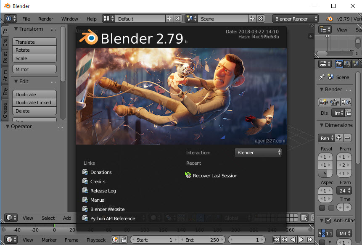
Task: Click the Render Audio speaker button
Action: (346, 102)
